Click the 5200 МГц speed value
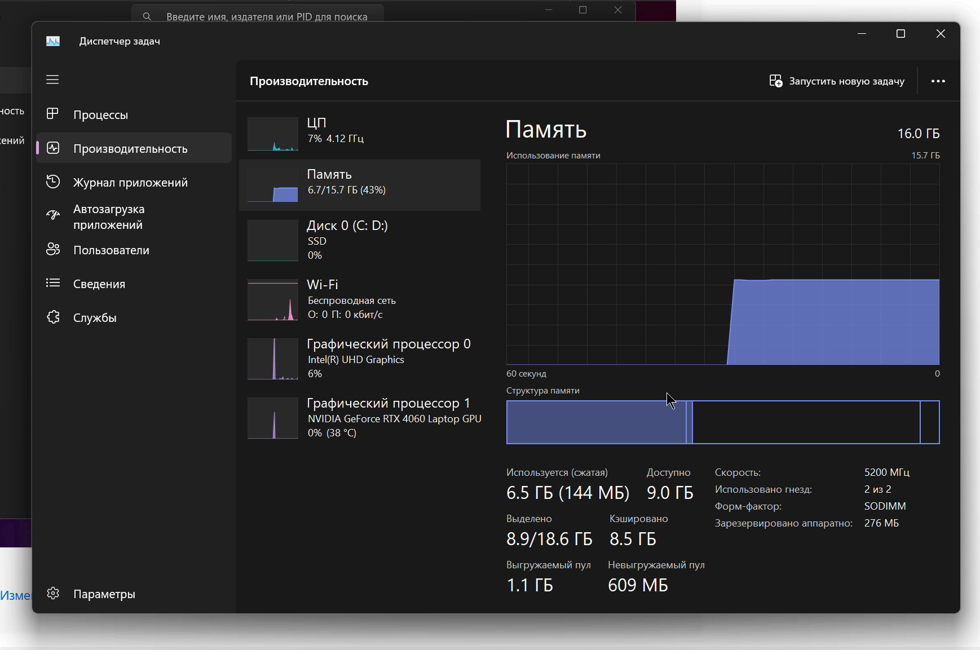 coord(887,472)
